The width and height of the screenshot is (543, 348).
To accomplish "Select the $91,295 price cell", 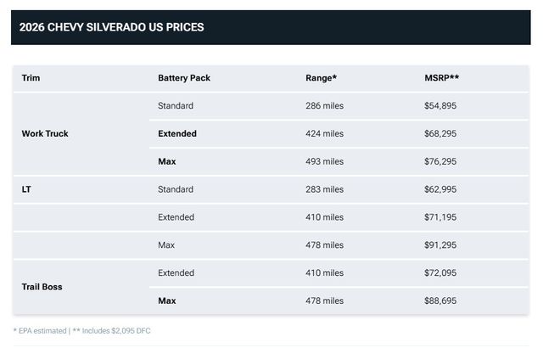I will coord(441,245).
